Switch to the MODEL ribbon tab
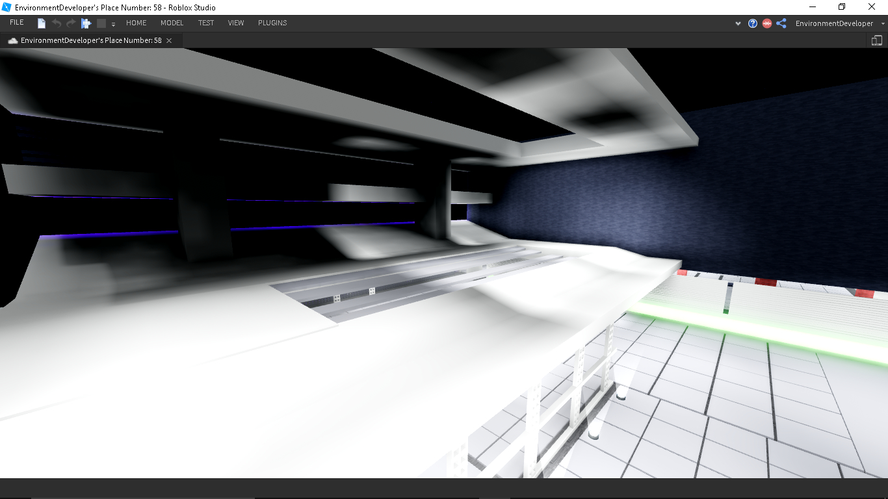Screen dimensions: 888x499 (x=172, y=23)
